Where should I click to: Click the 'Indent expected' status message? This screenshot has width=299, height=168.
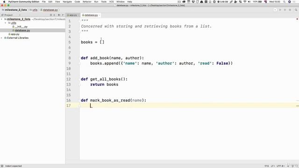[14, 166]
